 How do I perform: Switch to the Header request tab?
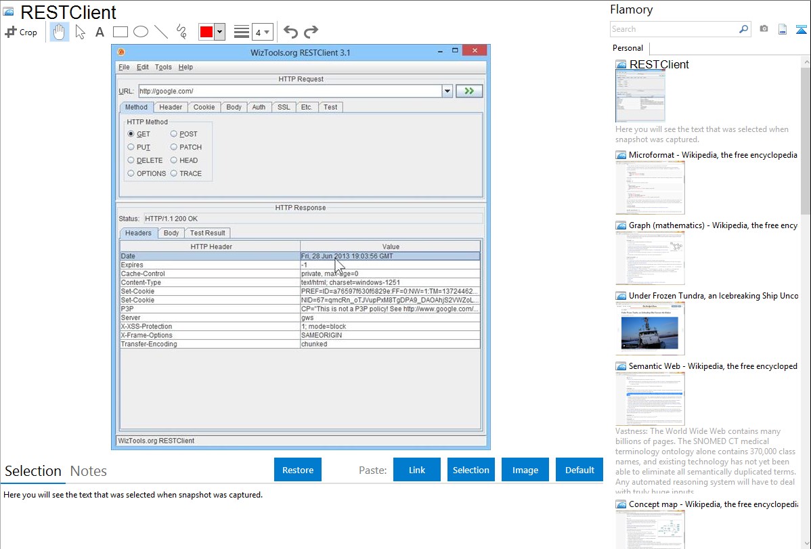171,107
